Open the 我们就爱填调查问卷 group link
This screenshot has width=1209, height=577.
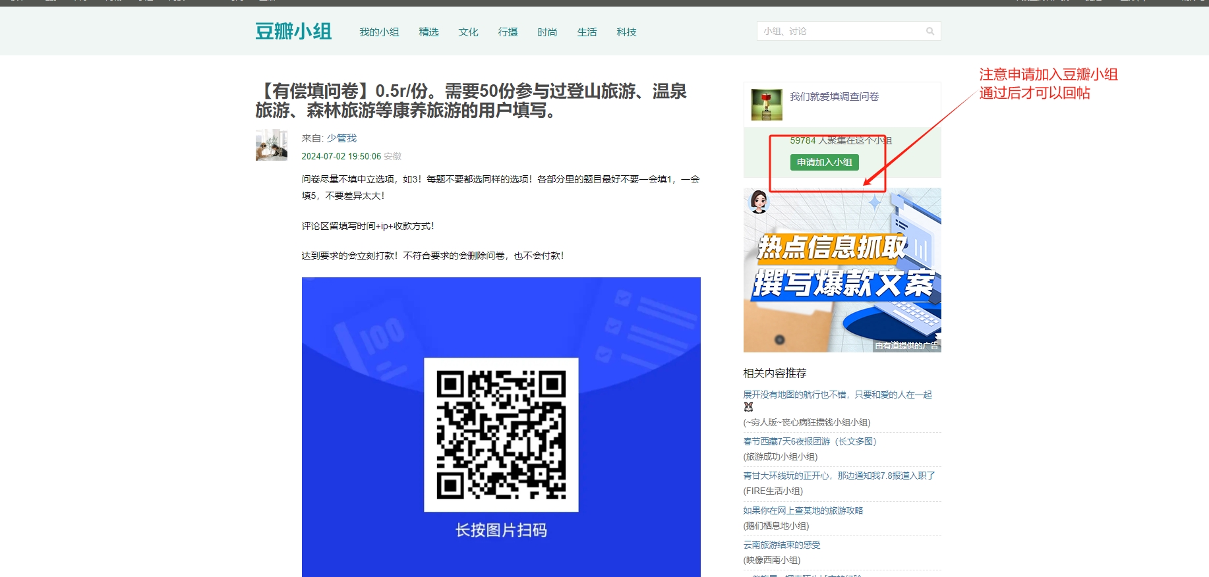(834, 96)
